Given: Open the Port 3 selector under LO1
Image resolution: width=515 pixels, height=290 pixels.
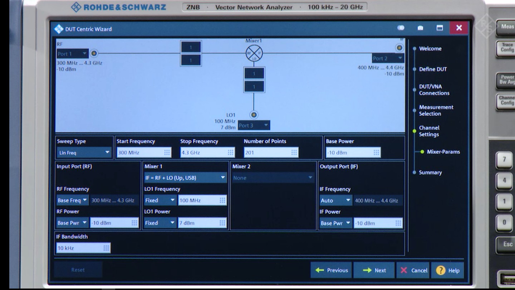Looking at the screenshot, I should tap(254, 125).
